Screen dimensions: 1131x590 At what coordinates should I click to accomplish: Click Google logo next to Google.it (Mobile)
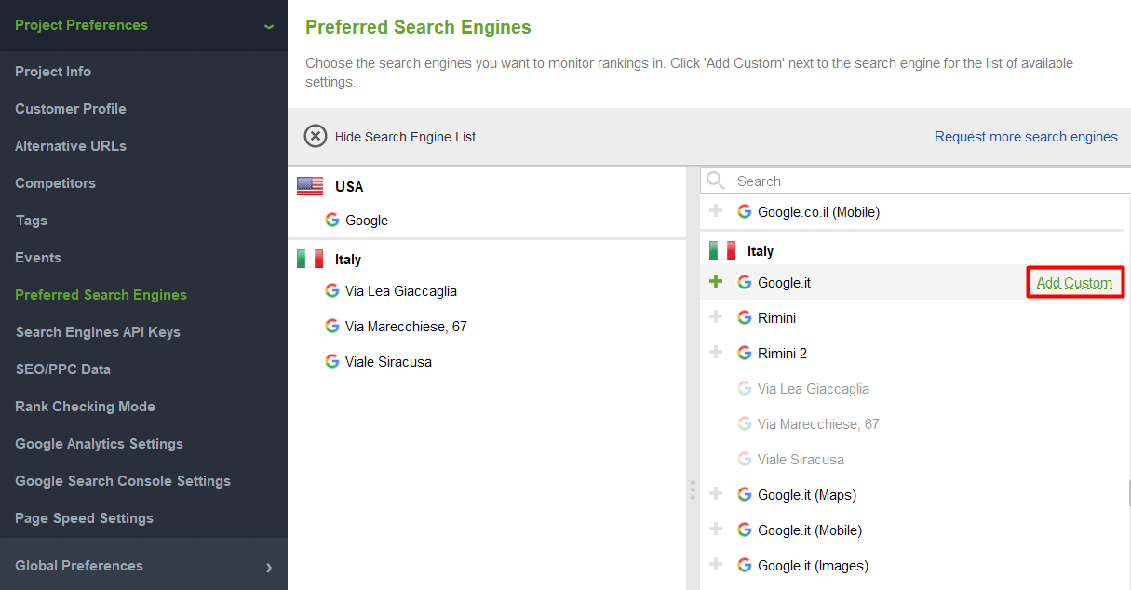point(745,530)
